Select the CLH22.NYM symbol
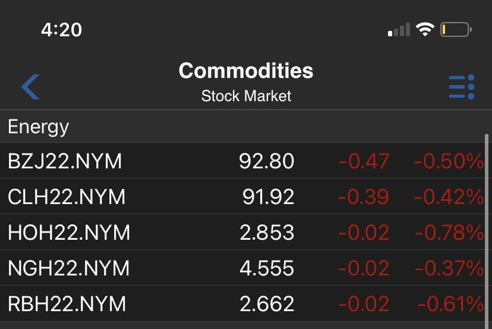The width and height of the screenshot is (492, 329). pos(67,197)
